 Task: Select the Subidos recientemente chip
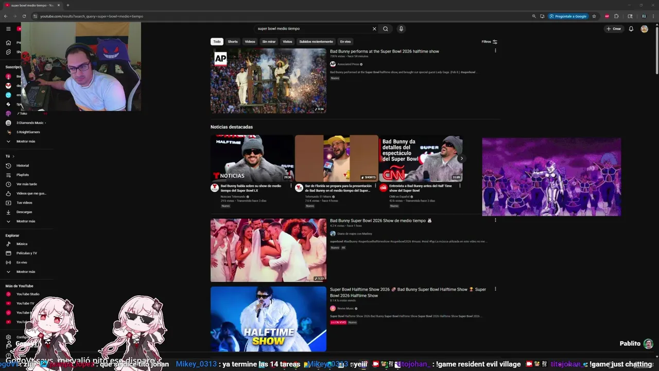pyautogui.click(x=316, y=42)
